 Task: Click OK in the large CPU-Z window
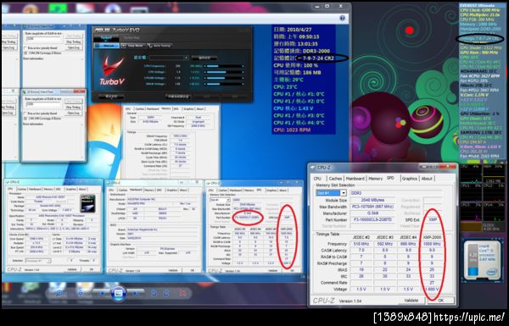tap(440, 301)
